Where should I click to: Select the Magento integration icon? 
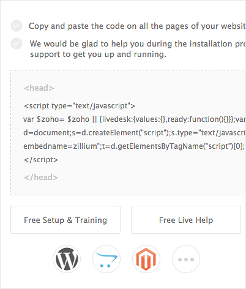click(146, 259)
